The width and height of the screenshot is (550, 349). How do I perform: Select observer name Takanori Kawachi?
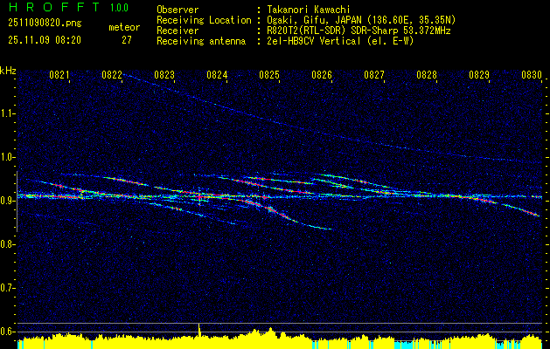(308, 10)
